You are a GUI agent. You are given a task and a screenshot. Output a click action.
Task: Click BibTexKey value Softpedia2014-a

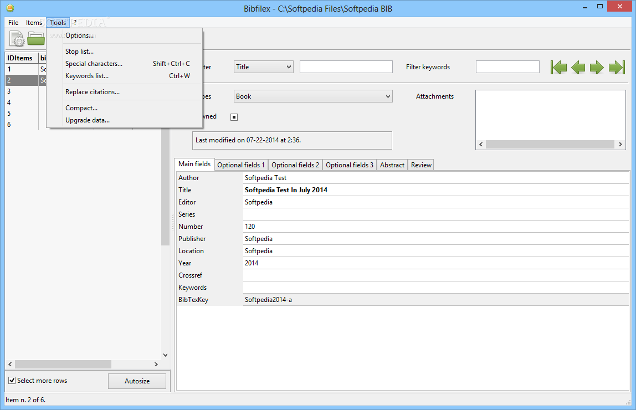[268, 299]
